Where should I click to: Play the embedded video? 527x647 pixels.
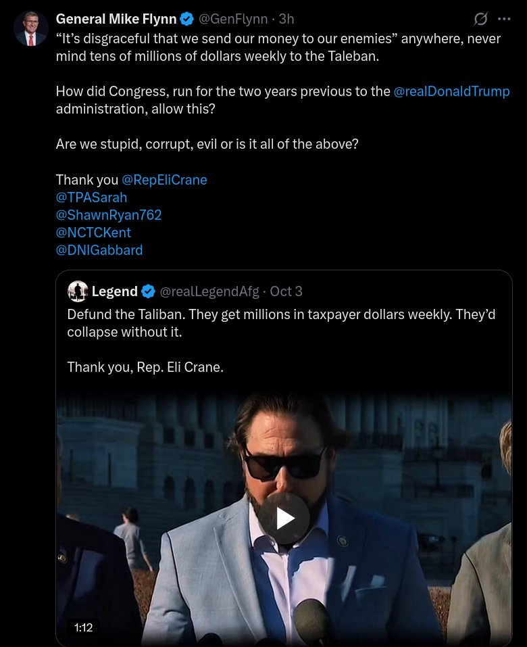click(284, 519)
